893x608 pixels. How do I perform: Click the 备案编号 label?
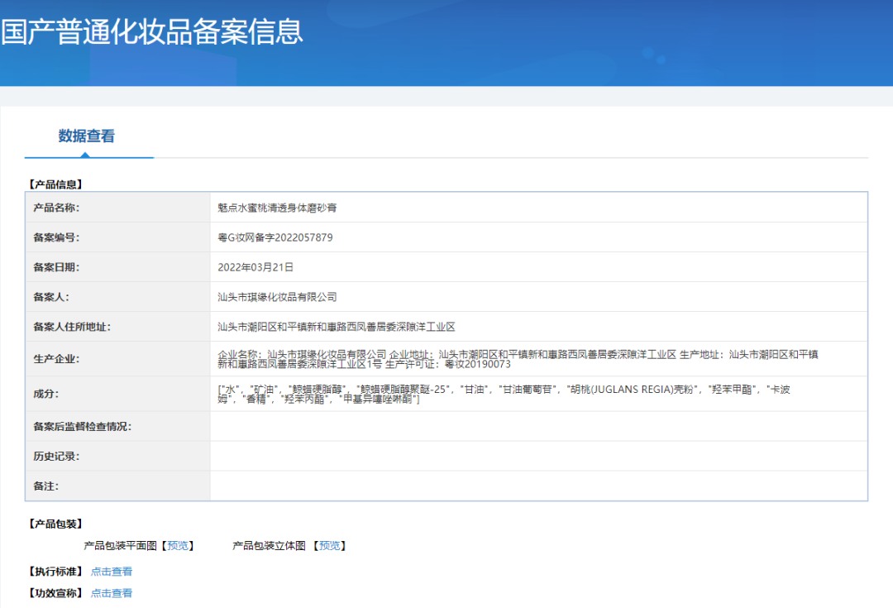coord(56,237)
